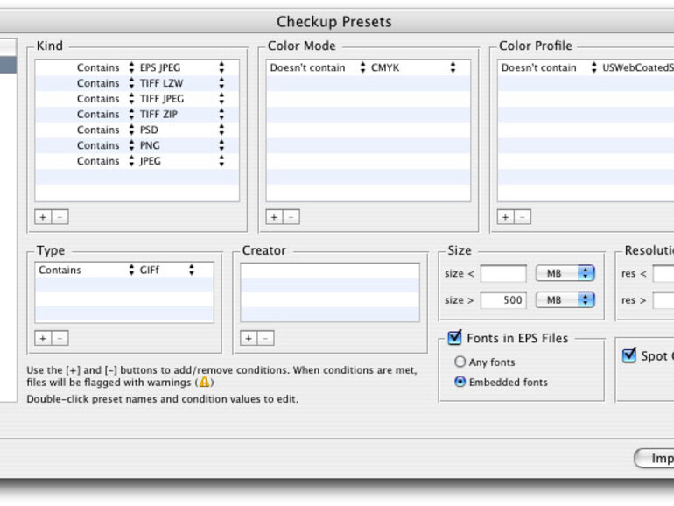Select the Embedded fonts radio button

(460, 383)
